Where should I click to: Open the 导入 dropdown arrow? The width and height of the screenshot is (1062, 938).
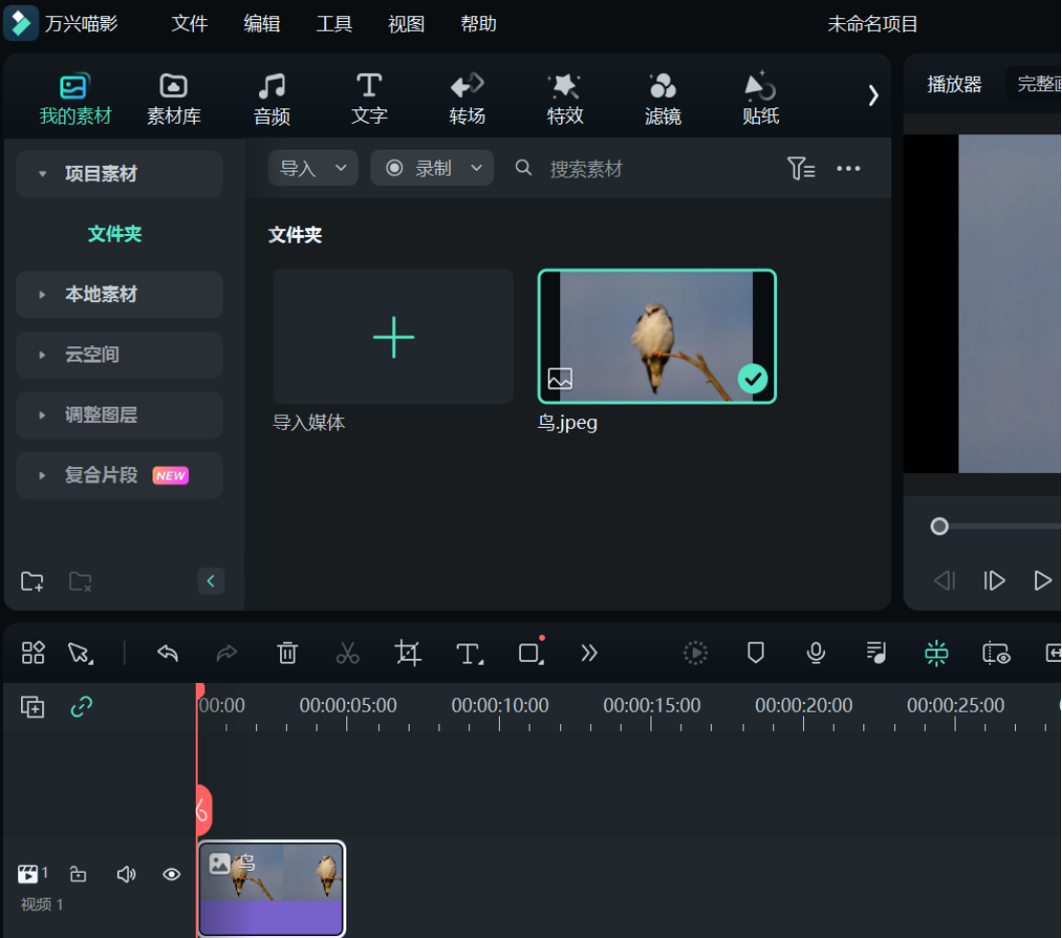pyautogui.click(x=341, y=168)
